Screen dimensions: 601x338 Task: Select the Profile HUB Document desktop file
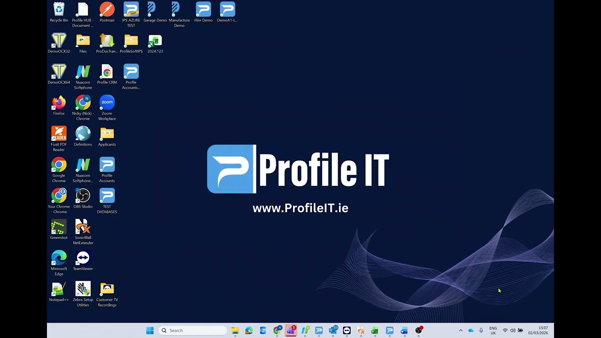(83, 15)
